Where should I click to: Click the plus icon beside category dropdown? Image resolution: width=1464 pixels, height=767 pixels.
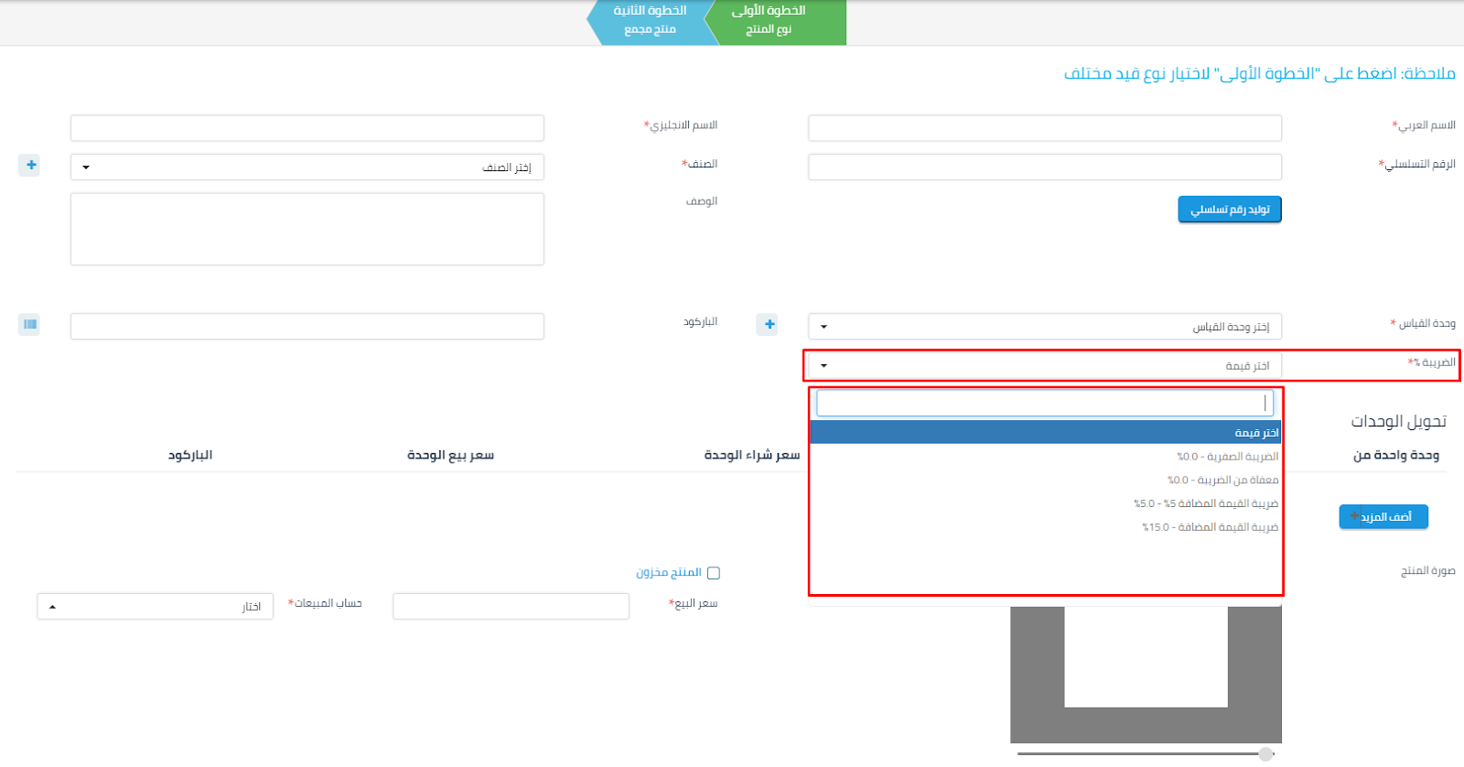pos(30,166)
